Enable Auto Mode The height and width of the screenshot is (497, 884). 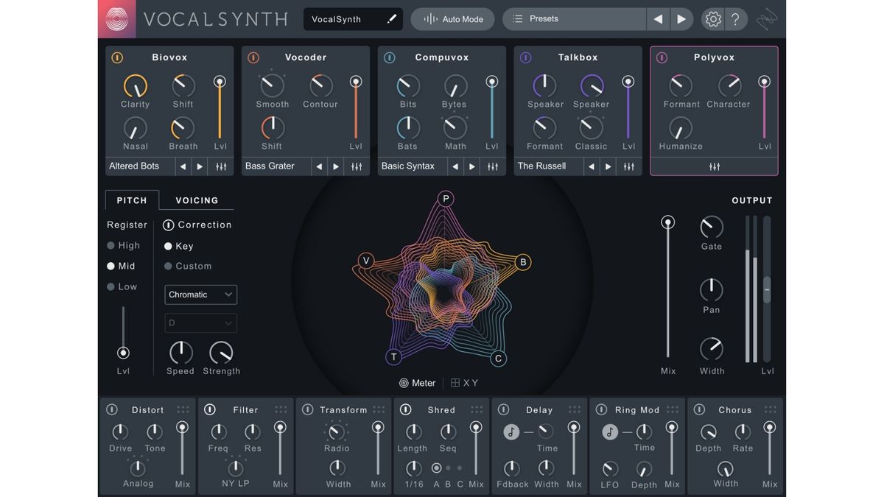pos(452,18)
